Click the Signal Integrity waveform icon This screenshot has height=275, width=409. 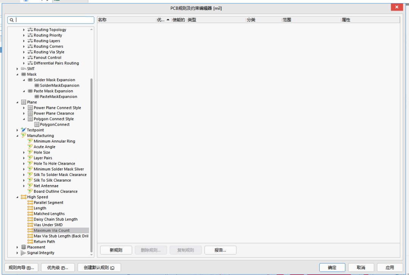[x=23, y=253]
